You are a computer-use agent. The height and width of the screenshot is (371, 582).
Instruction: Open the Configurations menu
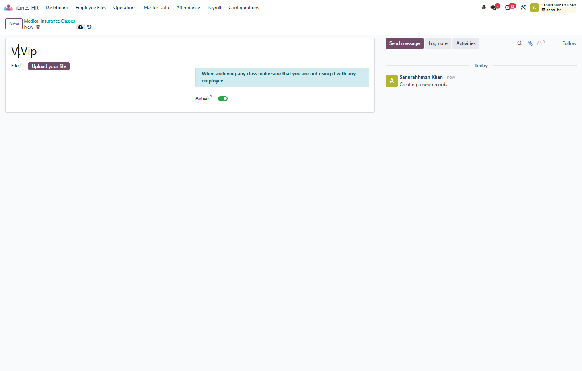coord(244,8)
